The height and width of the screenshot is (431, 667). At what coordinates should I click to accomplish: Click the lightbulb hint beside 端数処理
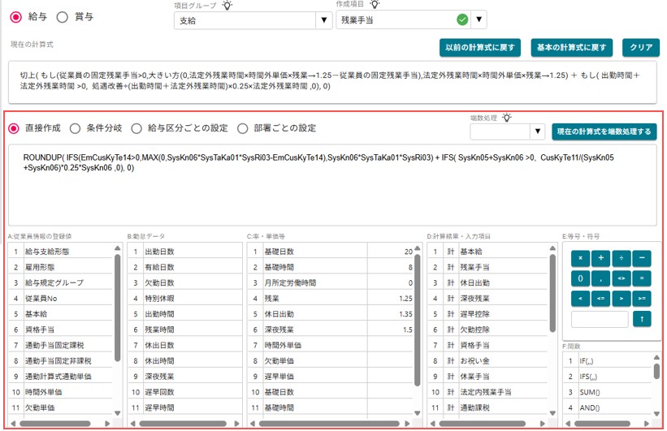[507, 118]
